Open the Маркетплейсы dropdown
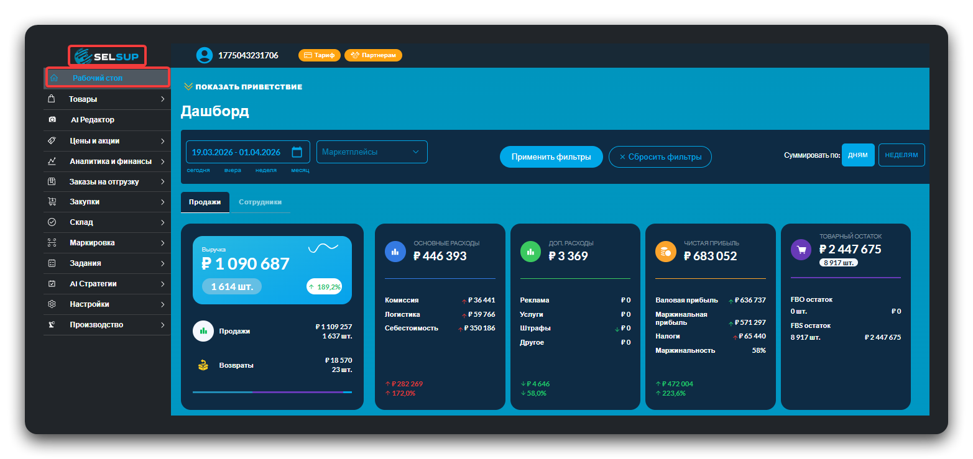Screen dimensions: 973x459 372,152
